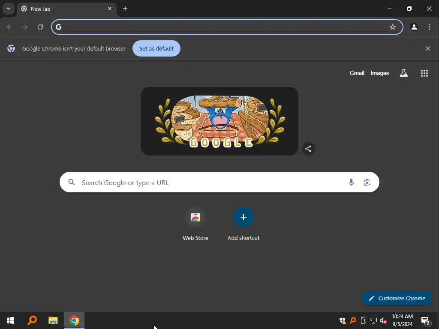
Task: Open the Web Store shortcut
Action: point(195,224)
